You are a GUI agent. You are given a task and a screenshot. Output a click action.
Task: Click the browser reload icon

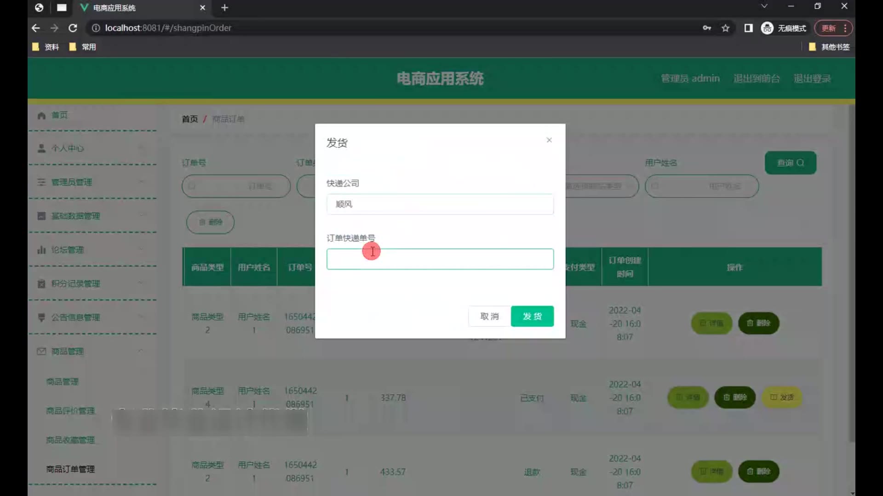coord(73,28)
